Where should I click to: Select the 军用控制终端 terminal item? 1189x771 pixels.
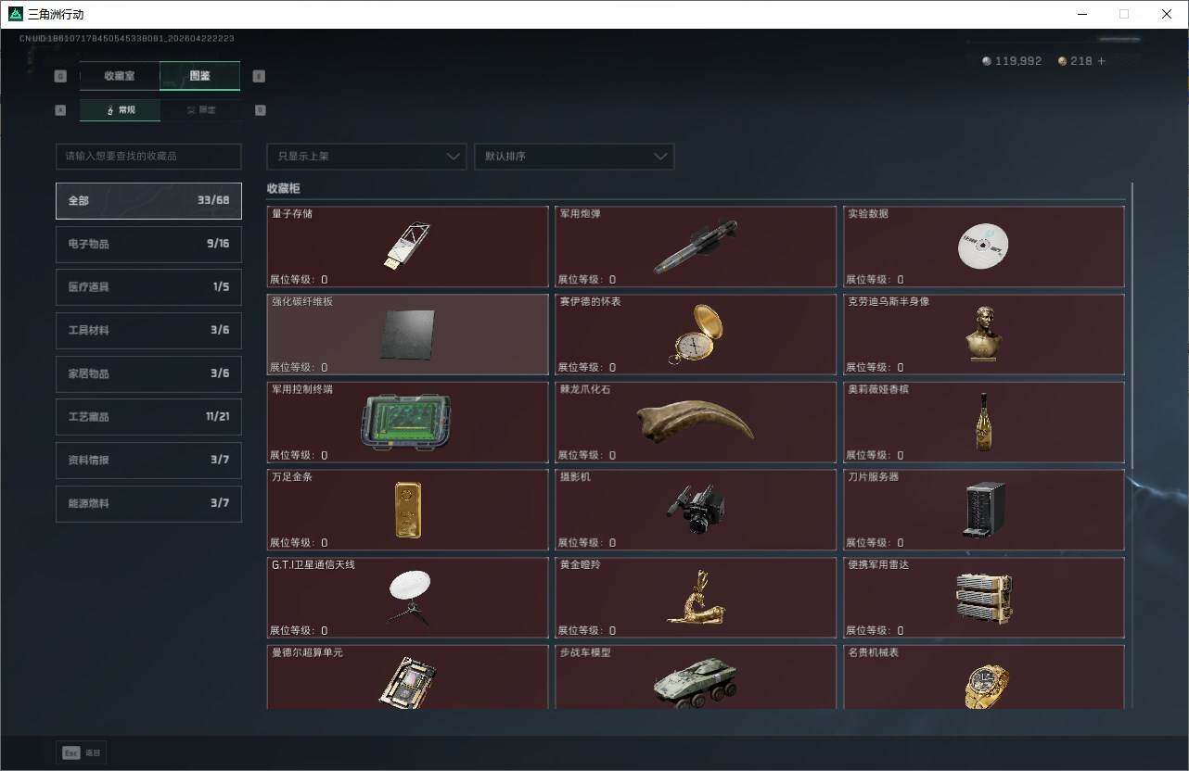click(x=407, y=423)
